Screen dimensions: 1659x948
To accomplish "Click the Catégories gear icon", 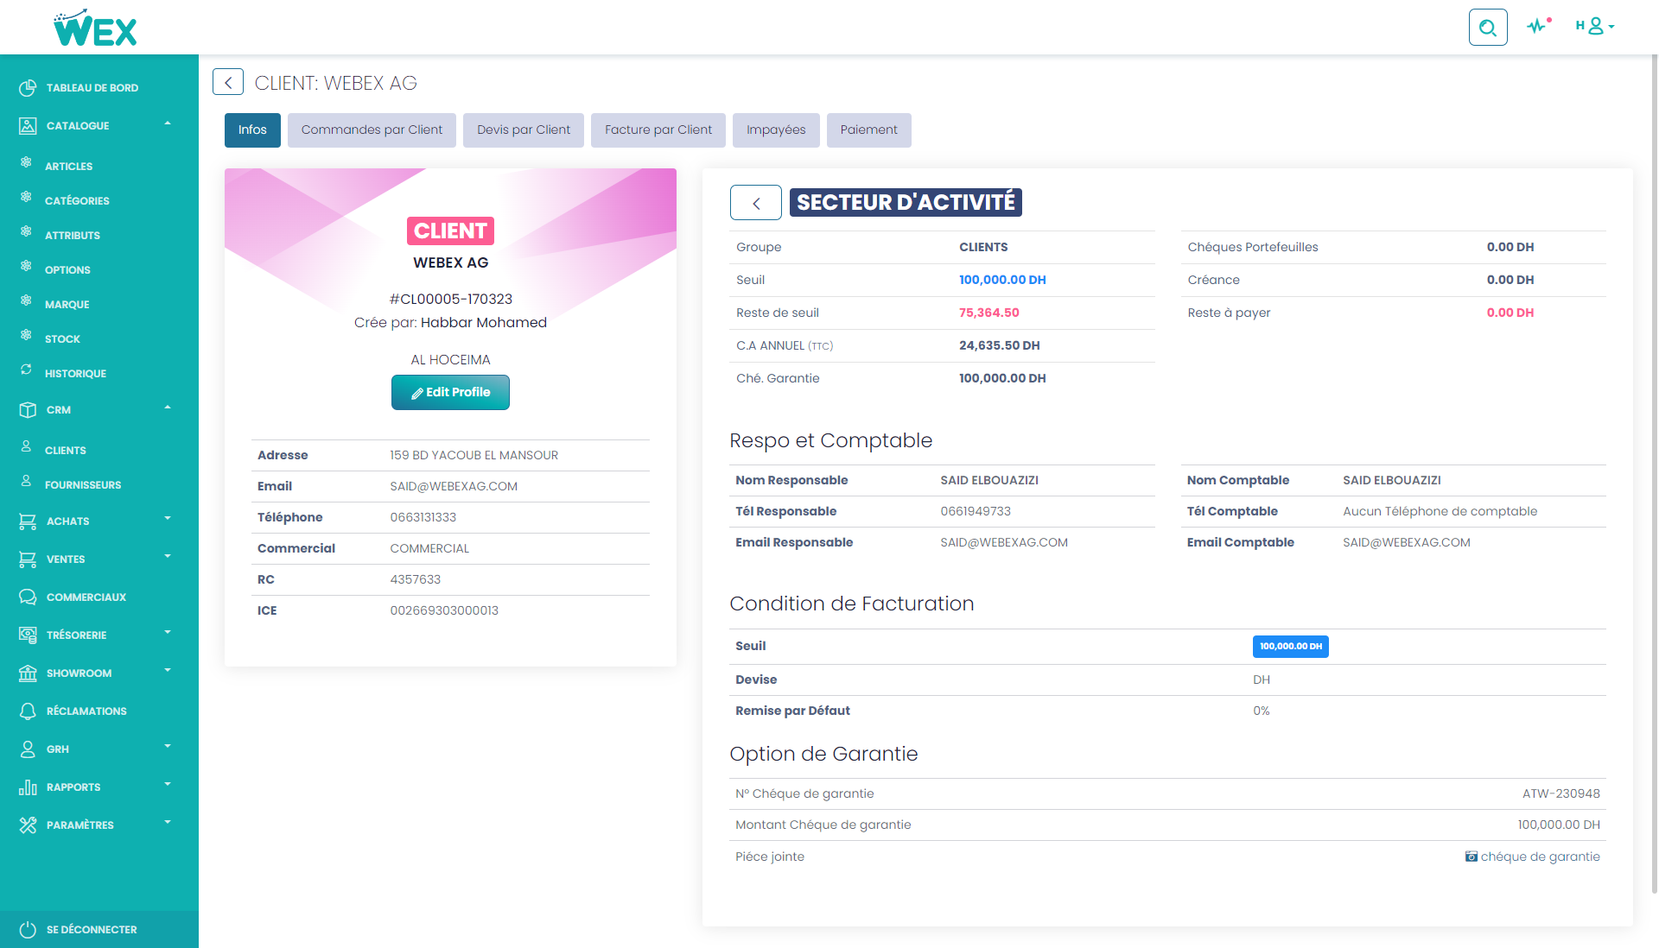I will 26,197.
